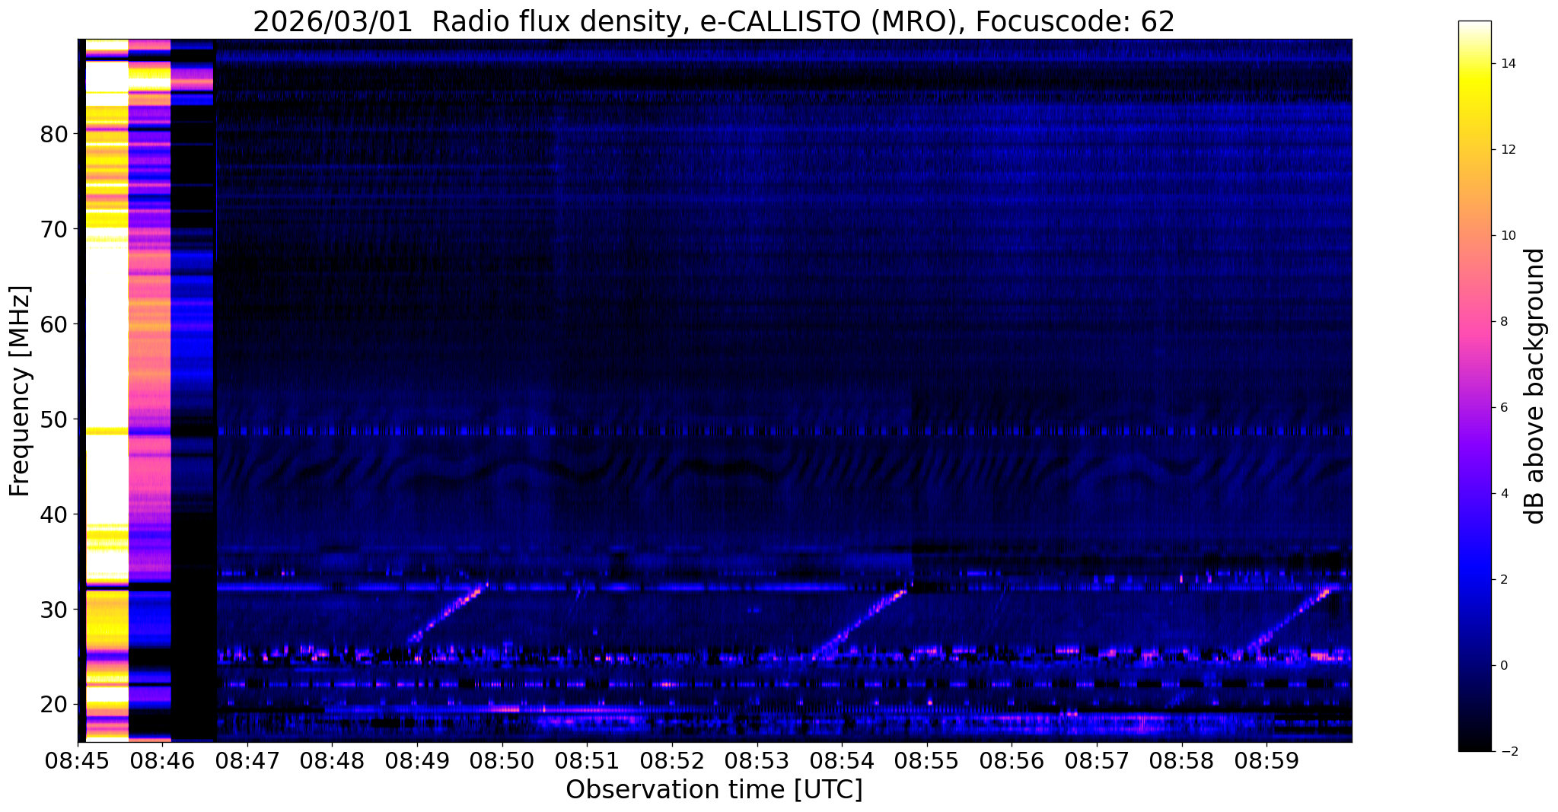This screenshot has height=812, width=1558.
Task: Click the 08:53 time tick label
Action: point(757,760)
